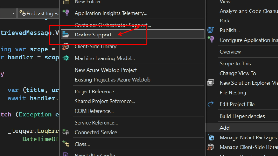Choose Existing Project as Azure WebJob

(x=112, y=80)
